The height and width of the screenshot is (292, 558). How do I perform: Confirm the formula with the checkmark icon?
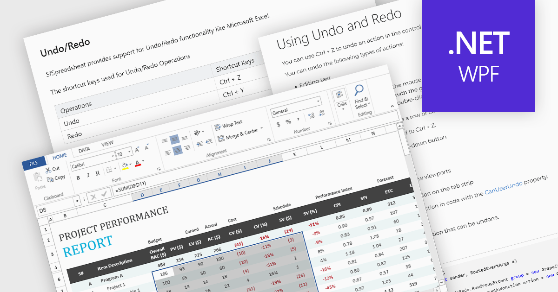(x=104, y=195)
